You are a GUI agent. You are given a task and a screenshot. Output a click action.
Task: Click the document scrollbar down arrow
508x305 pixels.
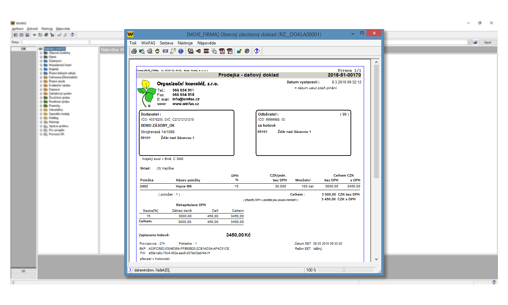pyautogui.click(x=376, y=259)
